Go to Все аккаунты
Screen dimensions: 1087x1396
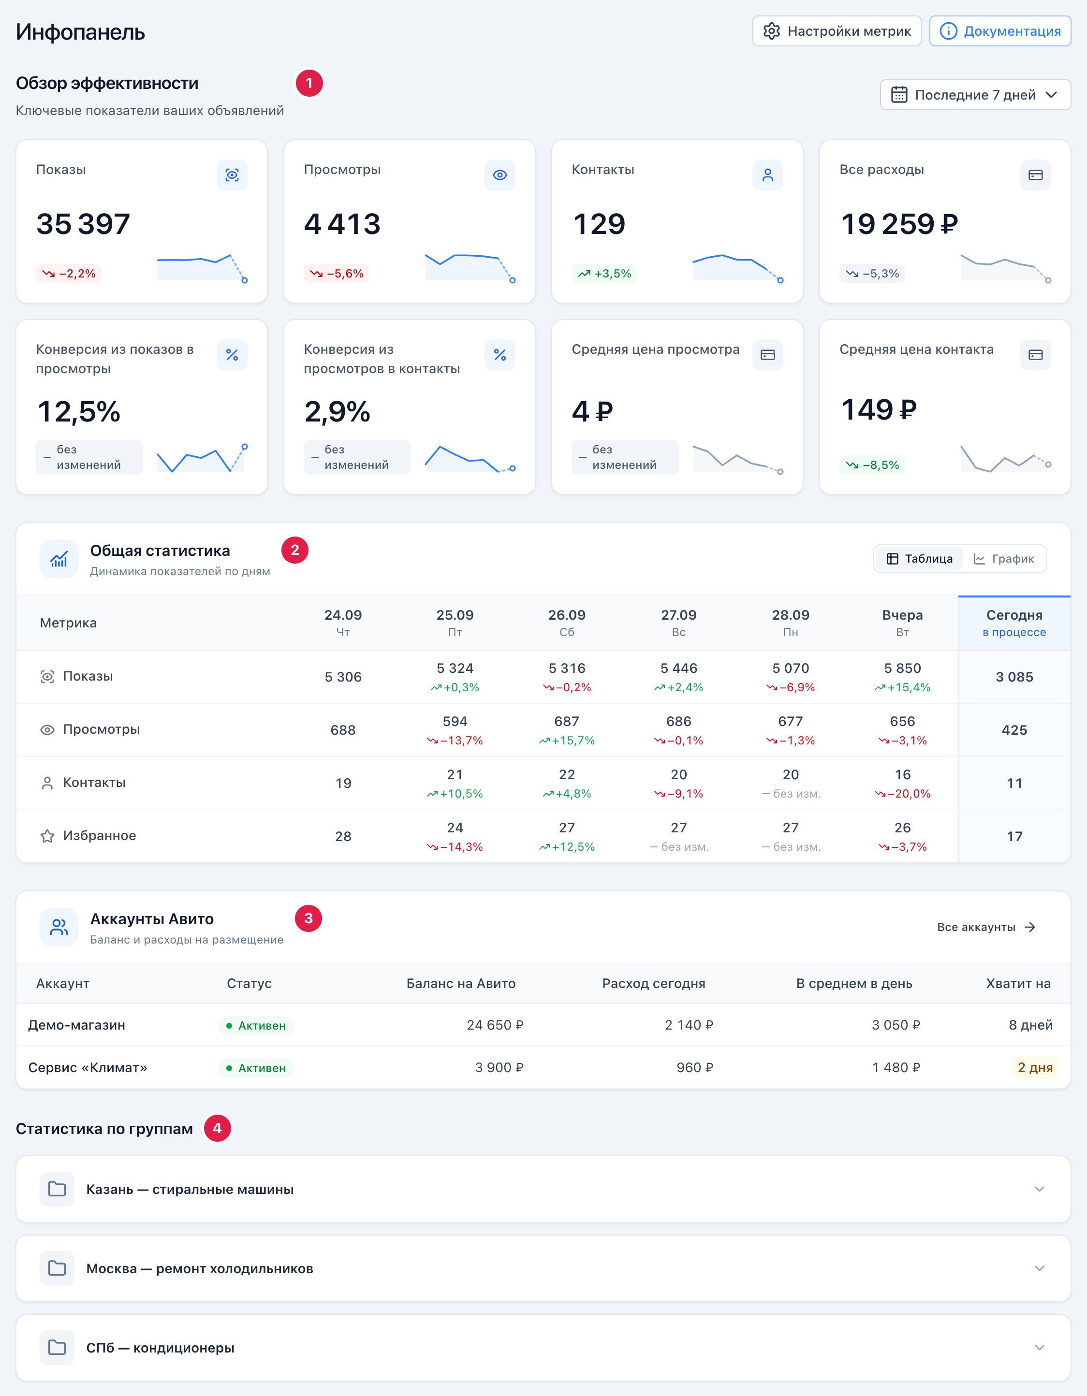tap(986, 928)
